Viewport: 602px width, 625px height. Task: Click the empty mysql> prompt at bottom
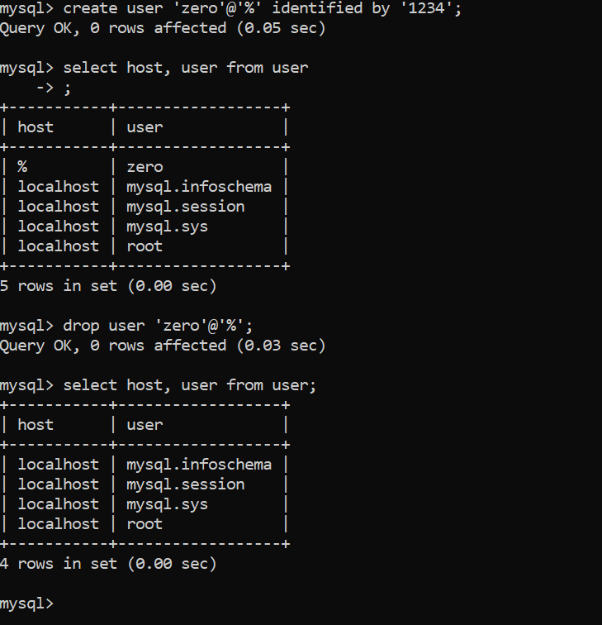coord(26,604)
